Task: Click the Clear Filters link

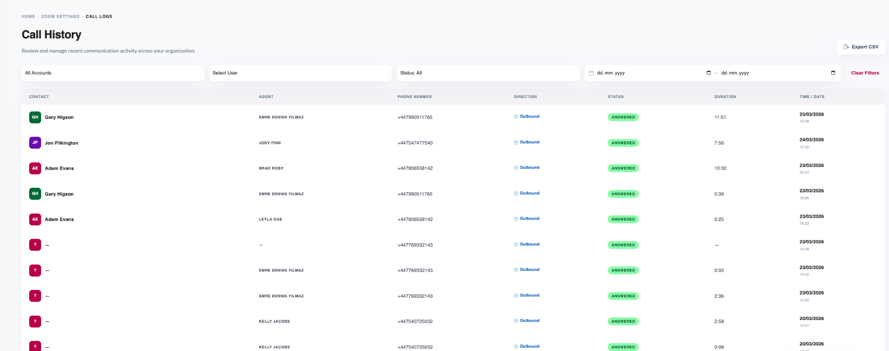Action: (865, 73)
